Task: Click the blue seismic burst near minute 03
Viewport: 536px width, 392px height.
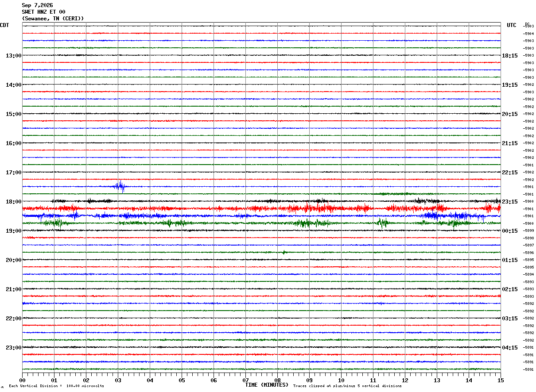Action: coord(120,186)
